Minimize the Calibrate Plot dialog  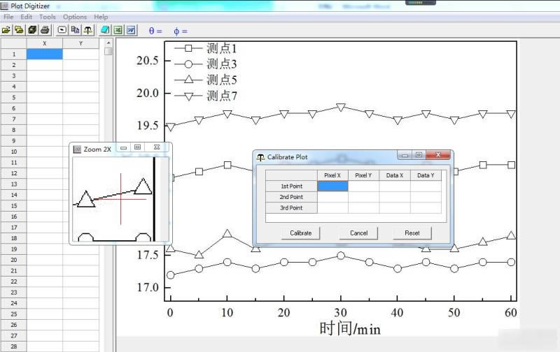[405, 155]
